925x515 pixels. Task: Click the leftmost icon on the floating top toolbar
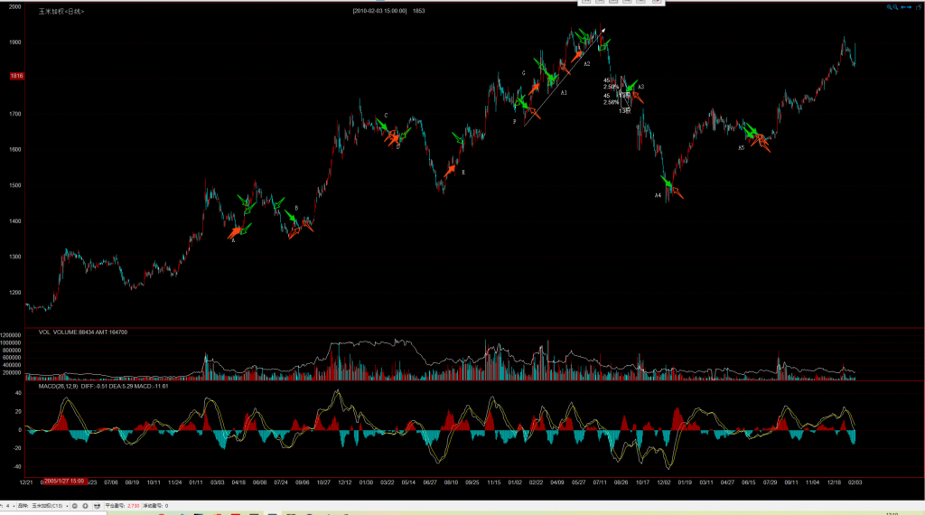pos(585,2)
